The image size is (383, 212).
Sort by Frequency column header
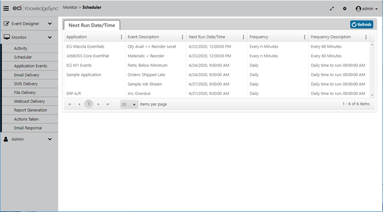click(259, 37)
